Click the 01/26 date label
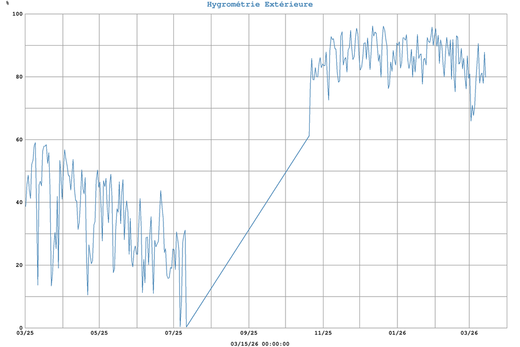Viewport: 520px width, 347px height. point(398,333)
